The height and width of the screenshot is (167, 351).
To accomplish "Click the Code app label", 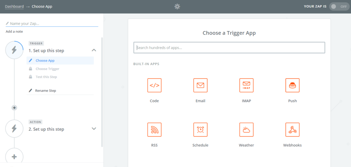I will click(154, 101).
